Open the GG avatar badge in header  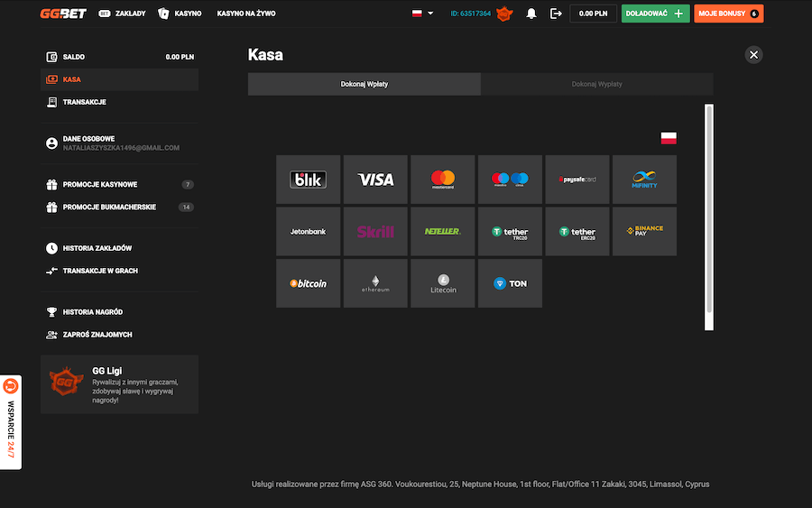coord(504,14)
